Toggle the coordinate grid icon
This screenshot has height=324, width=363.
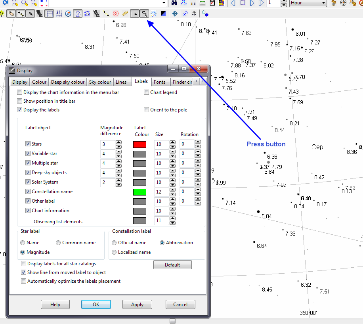click(x=49, y=14)
